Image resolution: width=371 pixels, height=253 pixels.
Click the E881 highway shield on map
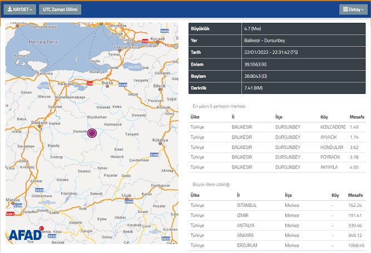point(10,214)
